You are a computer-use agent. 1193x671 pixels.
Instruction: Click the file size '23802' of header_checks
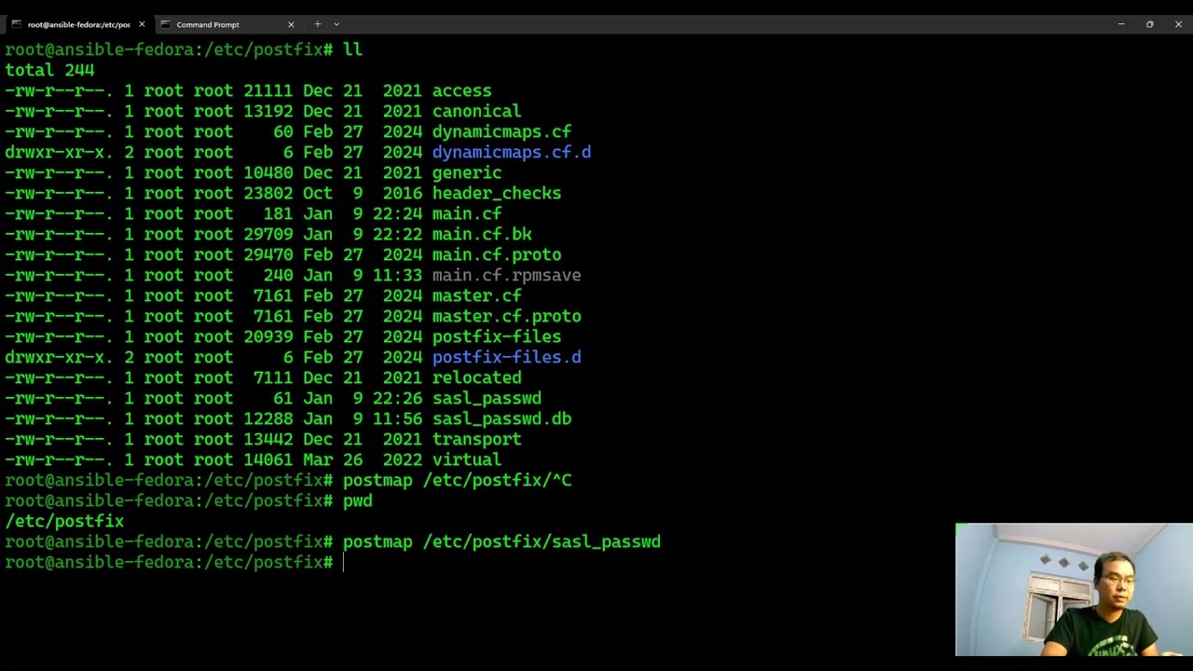tap(268, 193)
